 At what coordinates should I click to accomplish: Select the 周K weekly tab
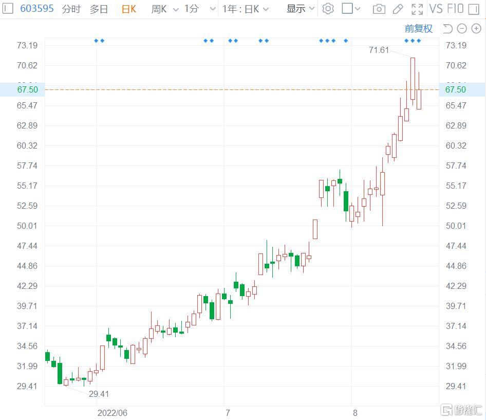click(159, 9)
